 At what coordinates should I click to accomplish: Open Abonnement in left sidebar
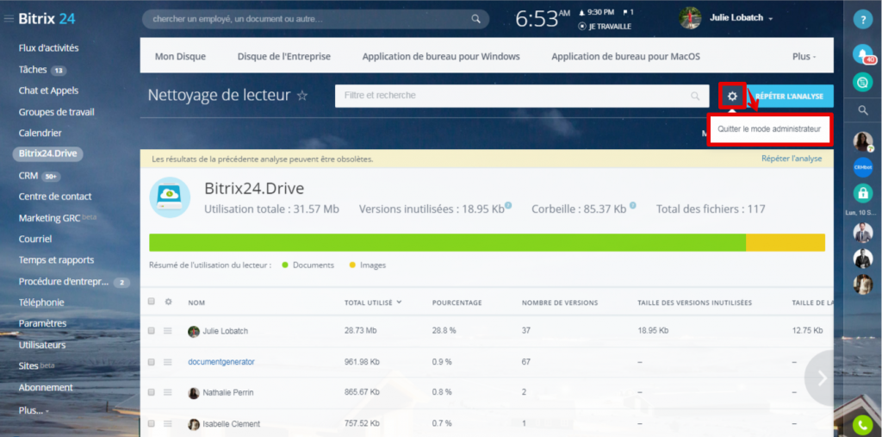[46, 388]
